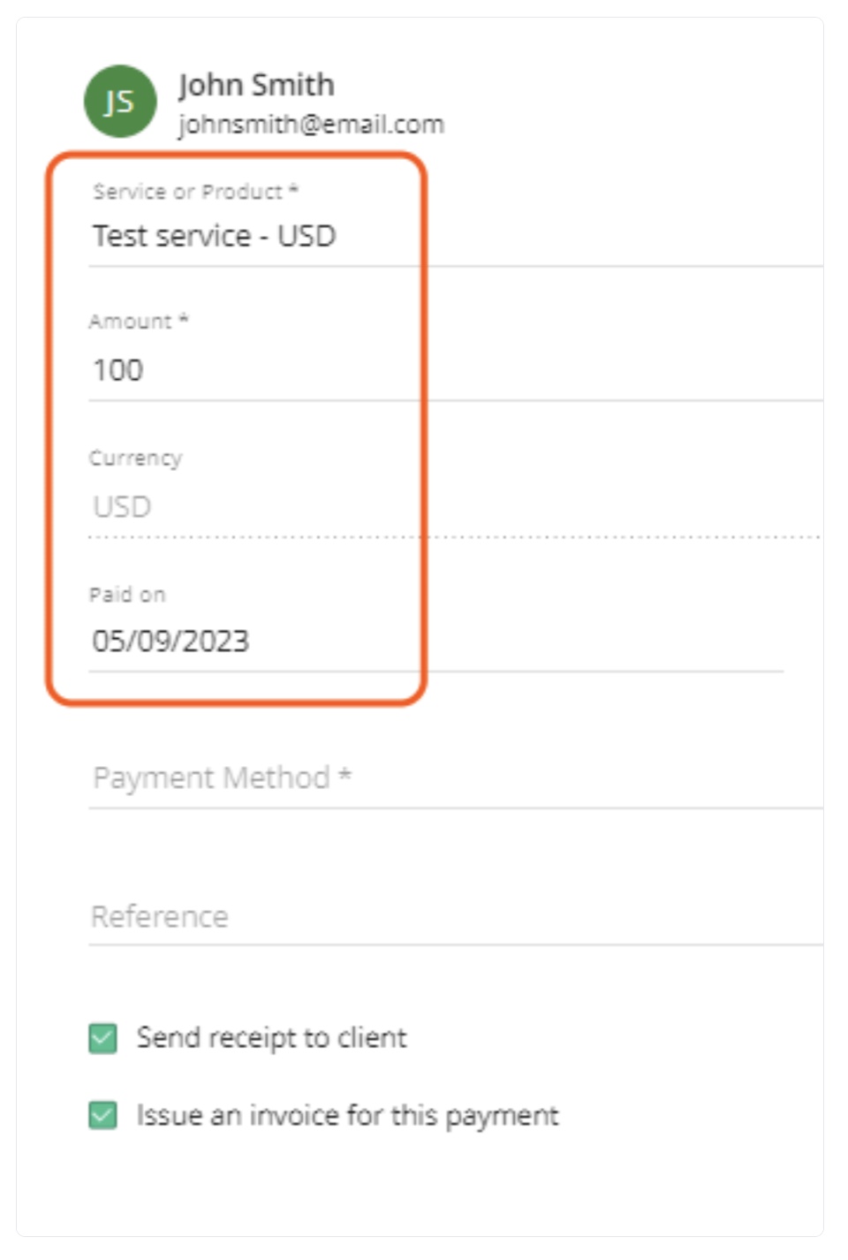Click the asterisk beside Payment Method

coord(345,775)
